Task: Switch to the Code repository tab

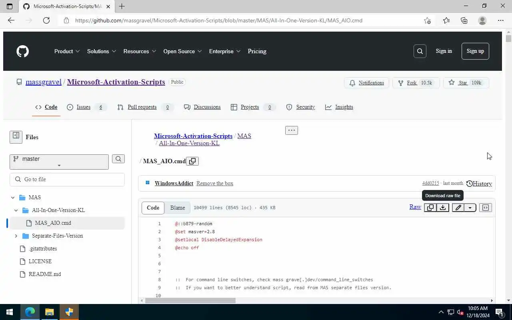Action: [46, 107]
